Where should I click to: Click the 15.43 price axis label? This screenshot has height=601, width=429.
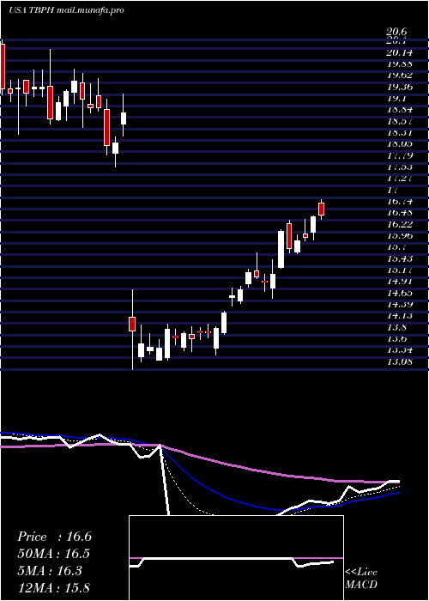click(x=399, y=258)
